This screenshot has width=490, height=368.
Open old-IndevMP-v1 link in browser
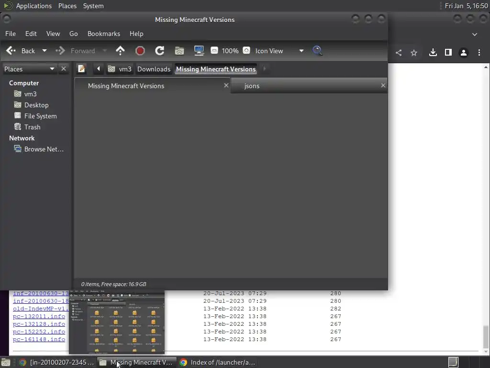coord(41,309)
